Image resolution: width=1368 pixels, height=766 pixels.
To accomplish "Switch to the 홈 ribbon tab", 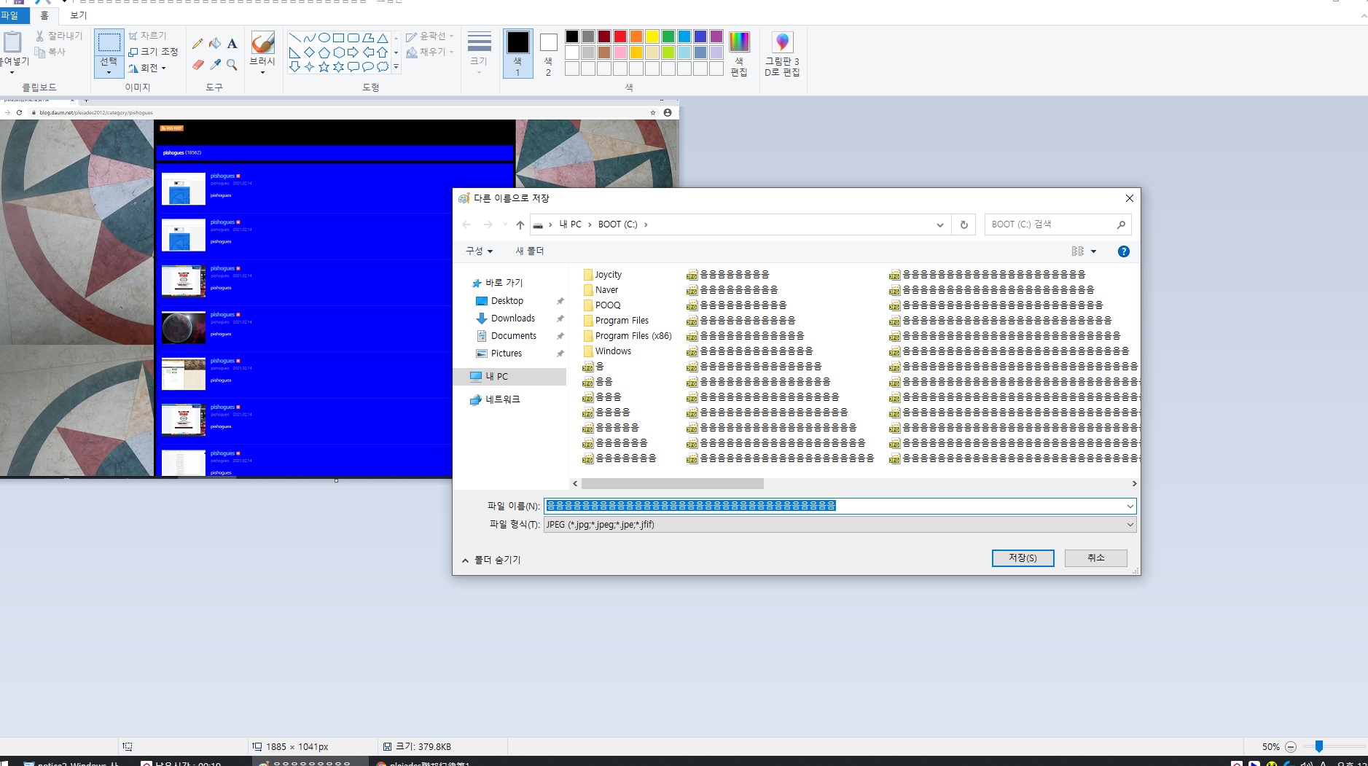I will point(44,15).
